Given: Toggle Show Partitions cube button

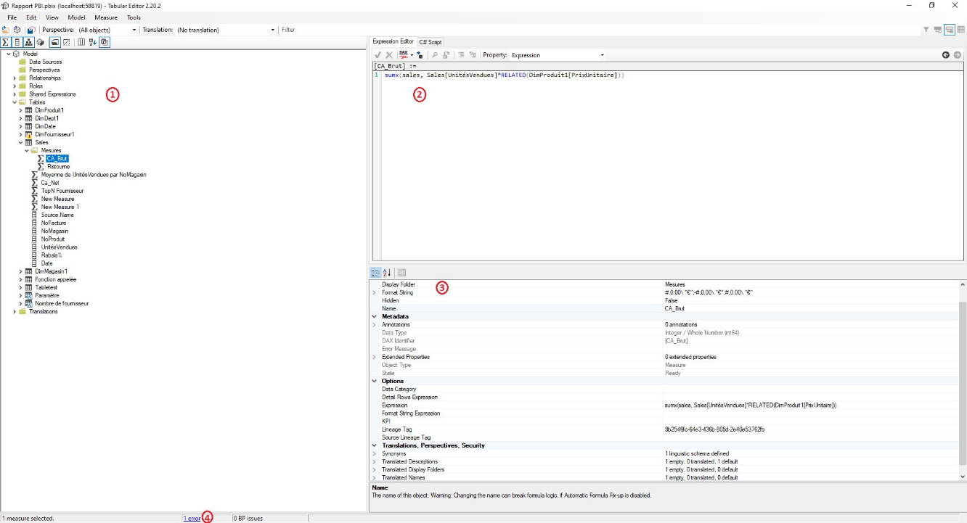Looking at the screenshot, I should pyautogui.click(x=40, y=42).
